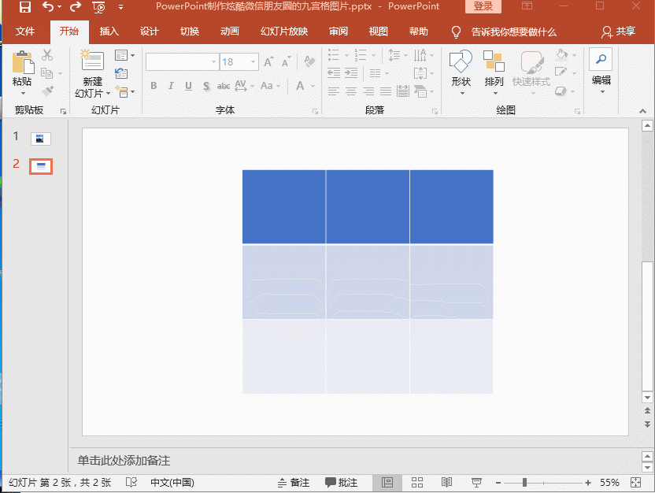This screenshot has width=655, height=493.
Task: Switch to the 切换 transitions tab
Action: (x=189, y=32)
